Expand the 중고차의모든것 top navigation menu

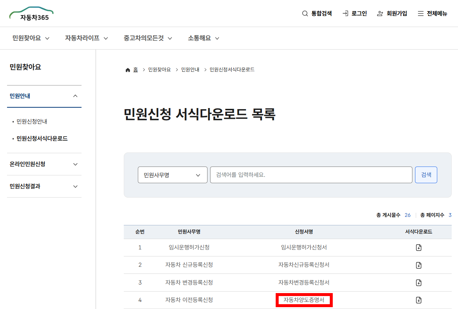click(148, 38)
